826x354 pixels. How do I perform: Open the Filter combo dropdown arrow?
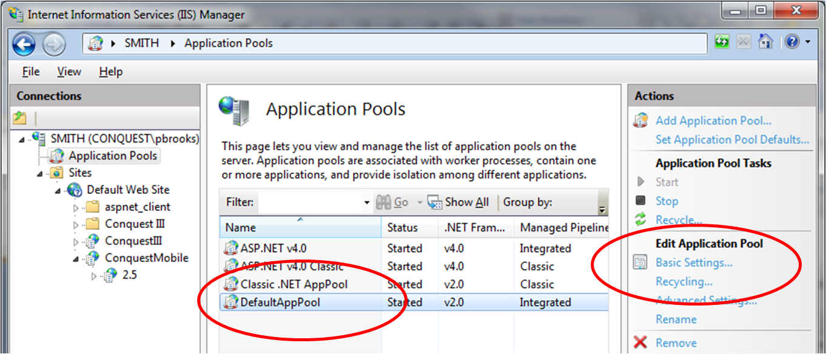[x=366, y=202]
